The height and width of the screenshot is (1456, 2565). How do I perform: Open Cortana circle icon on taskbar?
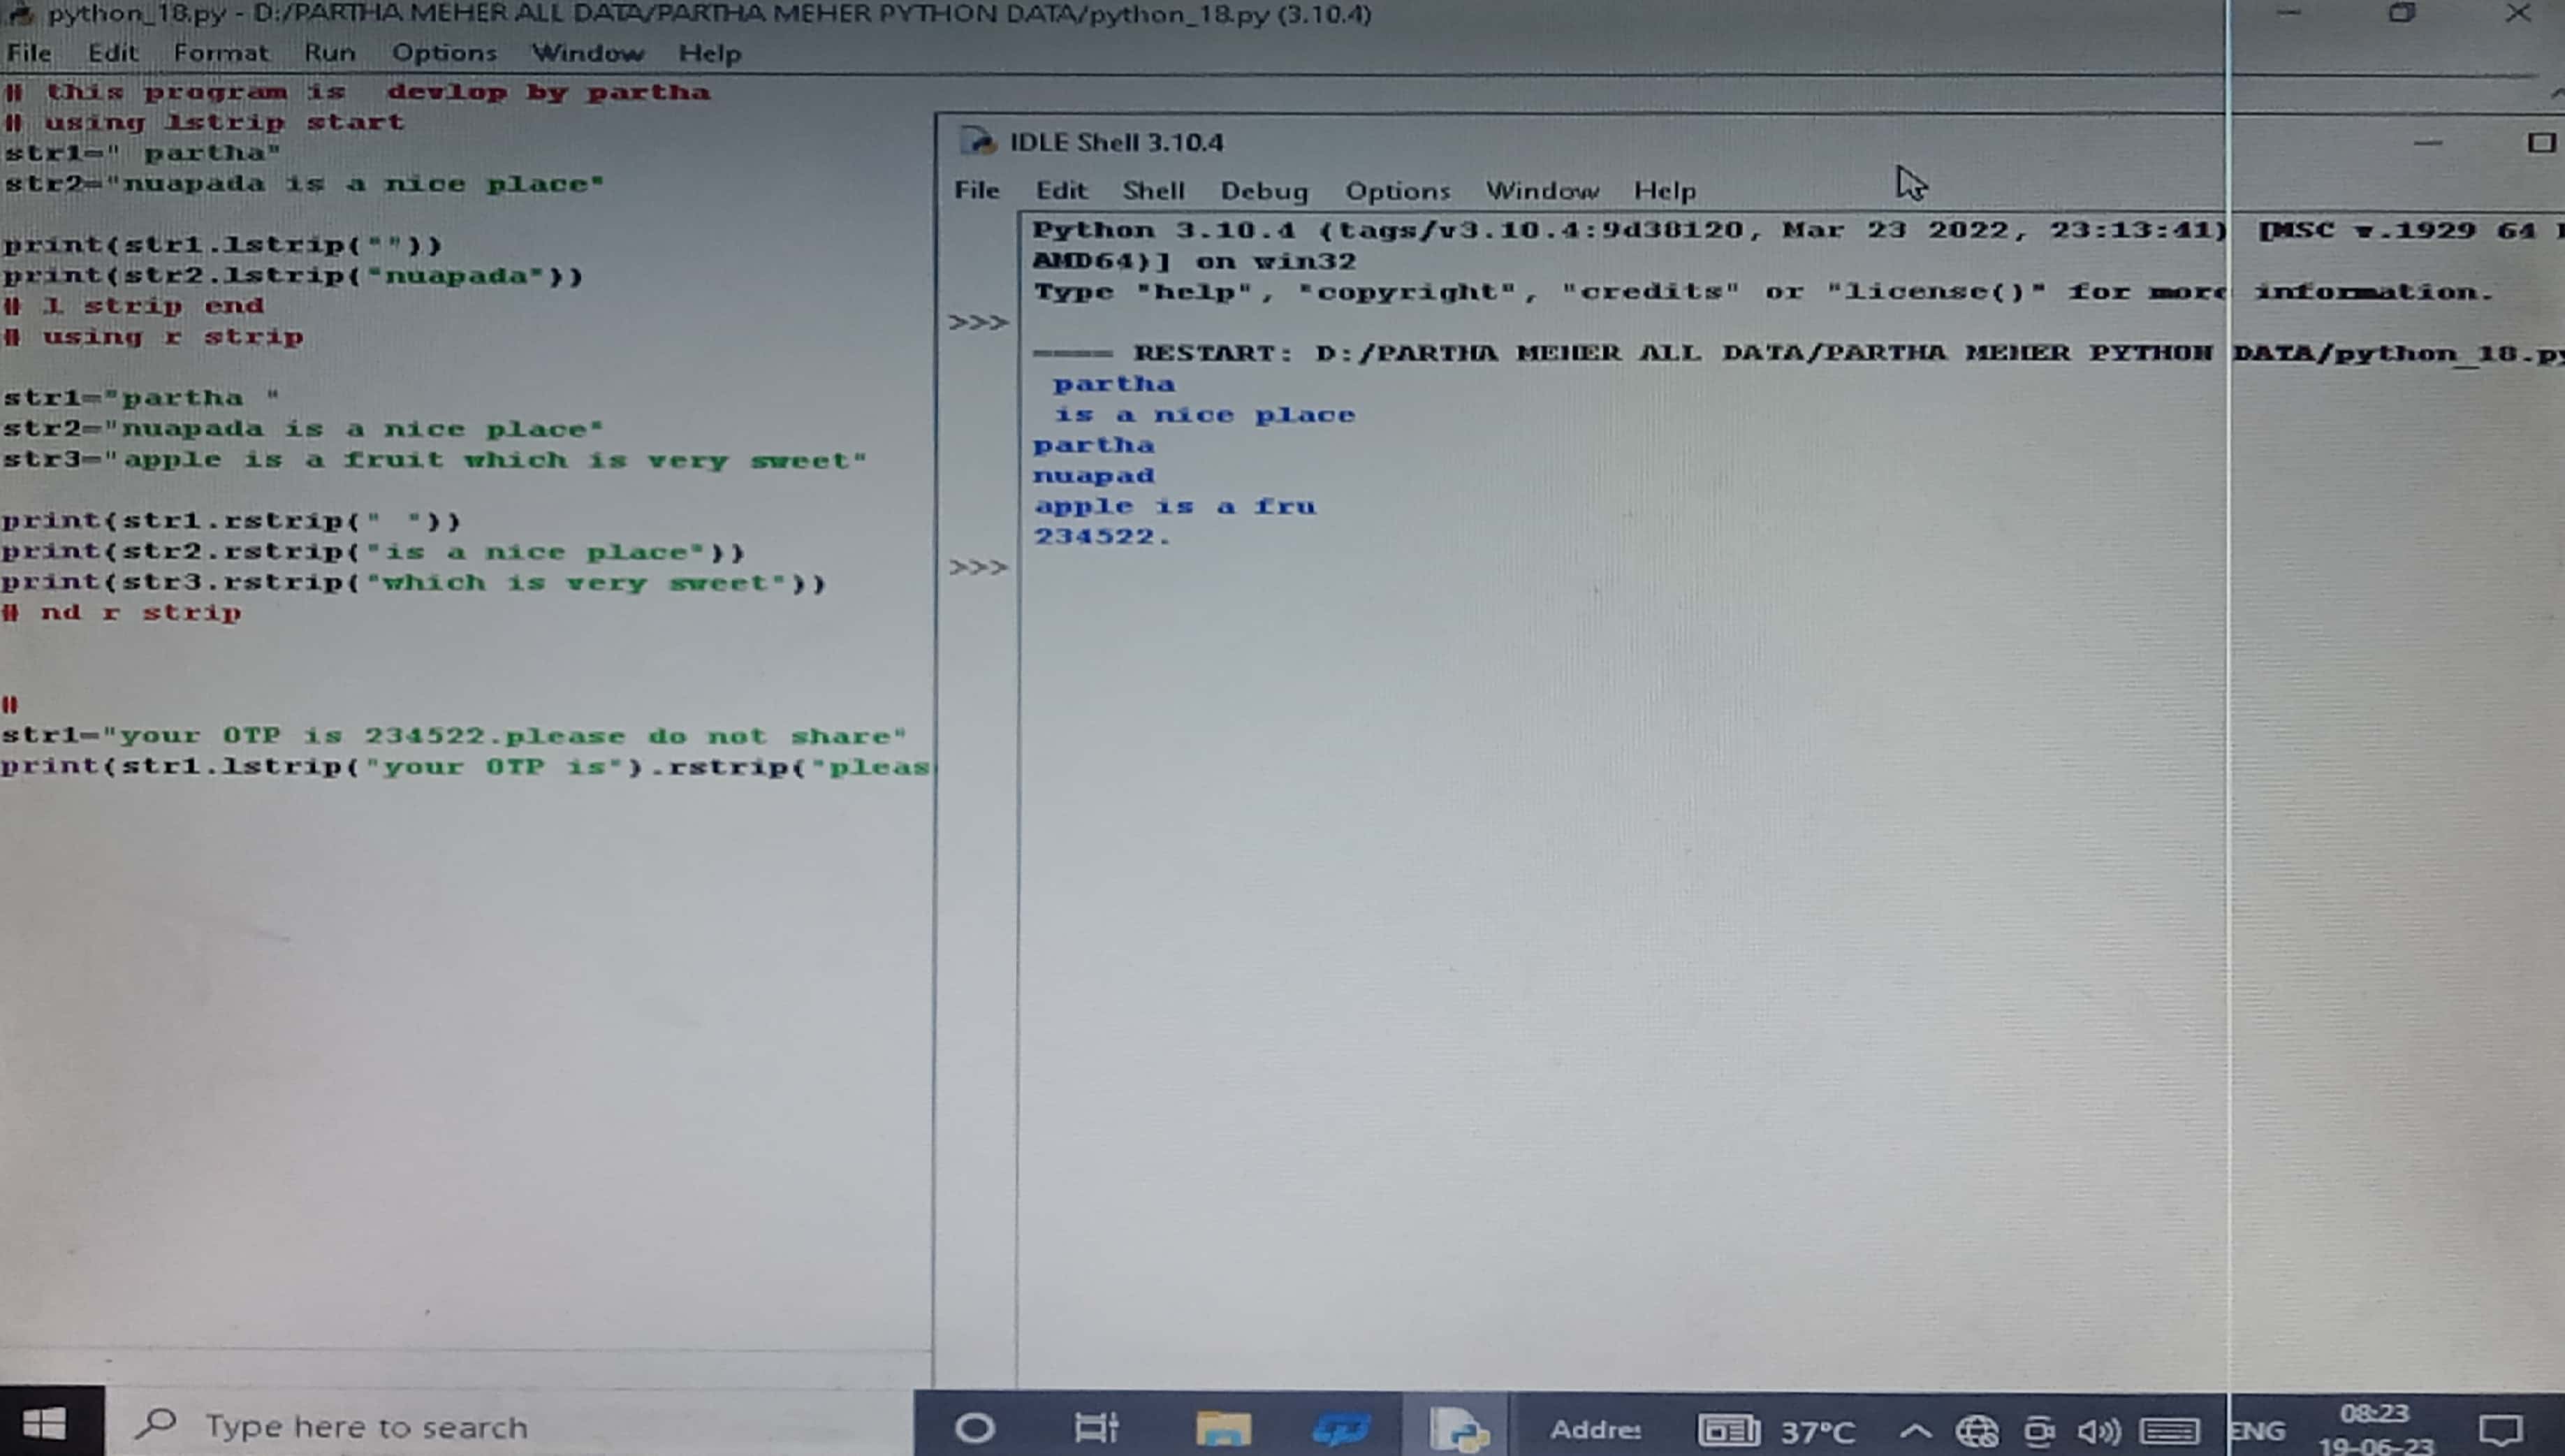click(974, 1428)
